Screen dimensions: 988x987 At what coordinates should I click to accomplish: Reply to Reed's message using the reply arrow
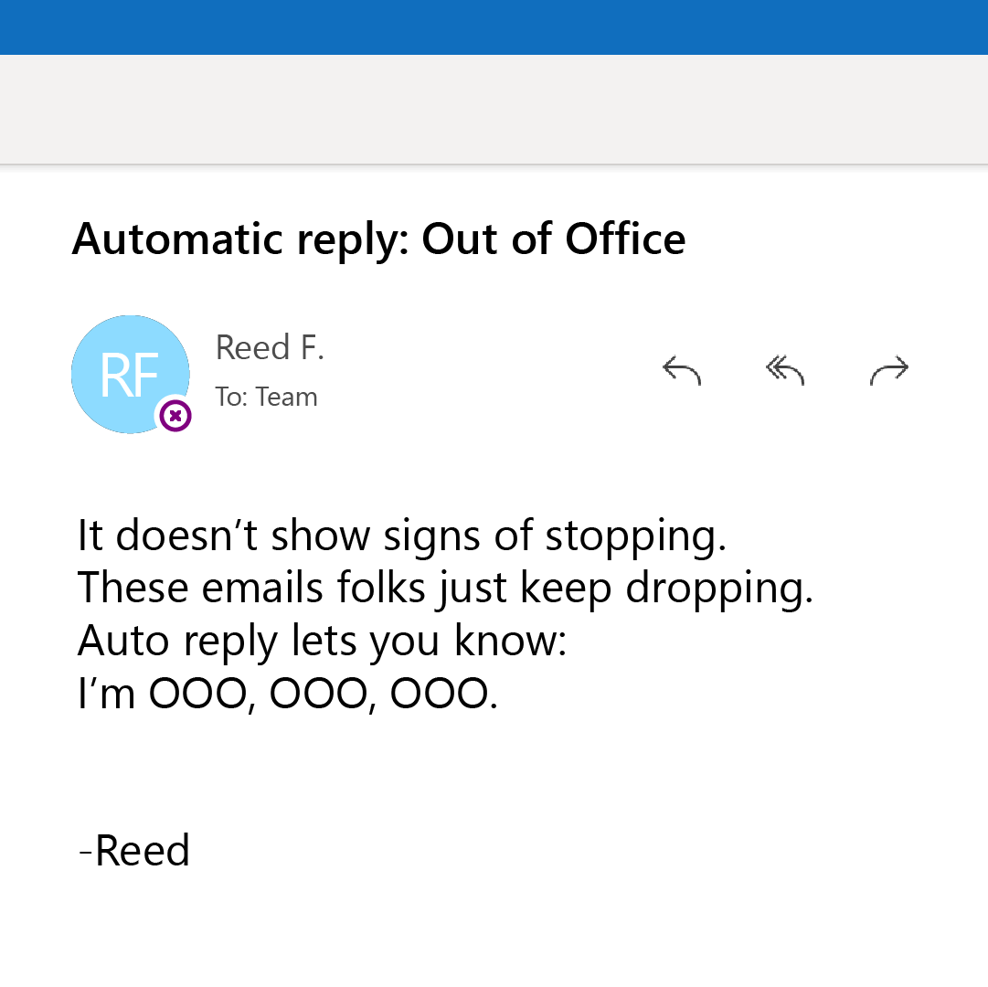click(682, 370)
